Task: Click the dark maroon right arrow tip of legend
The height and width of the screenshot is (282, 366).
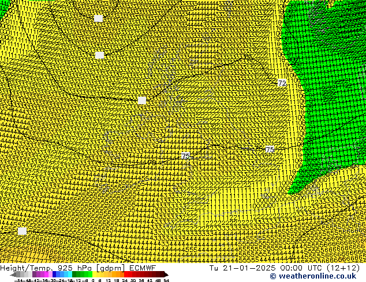Action: 166,275
